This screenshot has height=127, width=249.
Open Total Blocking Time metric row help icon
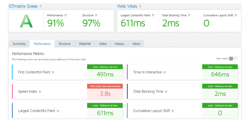[166, 92]
